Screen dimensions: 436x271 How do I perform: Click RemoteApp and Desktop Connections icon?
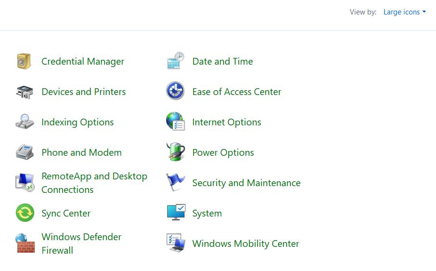pos(25,183)
